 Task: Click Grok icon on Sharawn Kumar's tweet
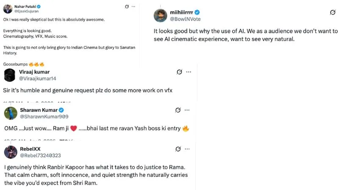(x=178, y=110)
